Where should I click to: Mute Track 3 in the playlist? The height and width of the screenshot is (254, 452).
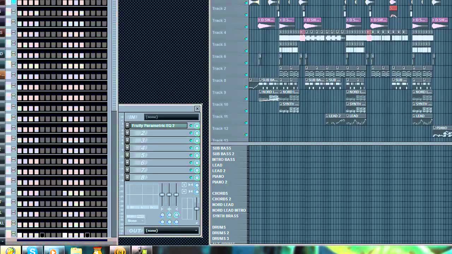coord(246,27)
